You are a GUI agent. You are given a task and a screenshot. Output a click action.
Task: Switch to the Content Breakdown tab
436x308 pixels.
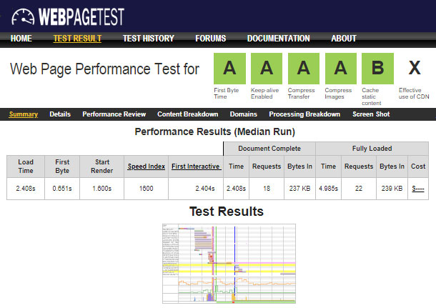[188, 114]
